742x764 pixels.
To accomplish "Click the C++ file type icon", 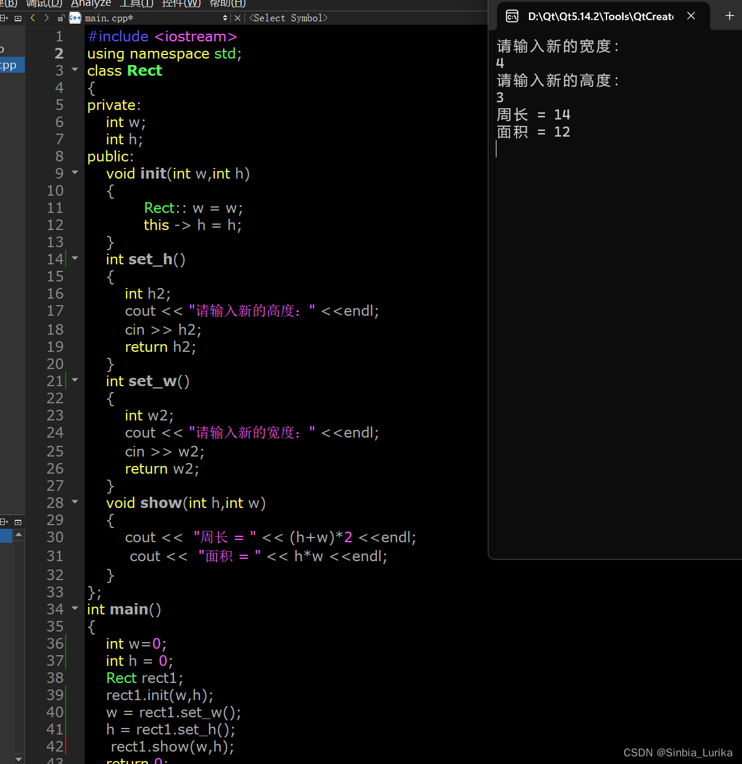I will (x=75, y=18).
